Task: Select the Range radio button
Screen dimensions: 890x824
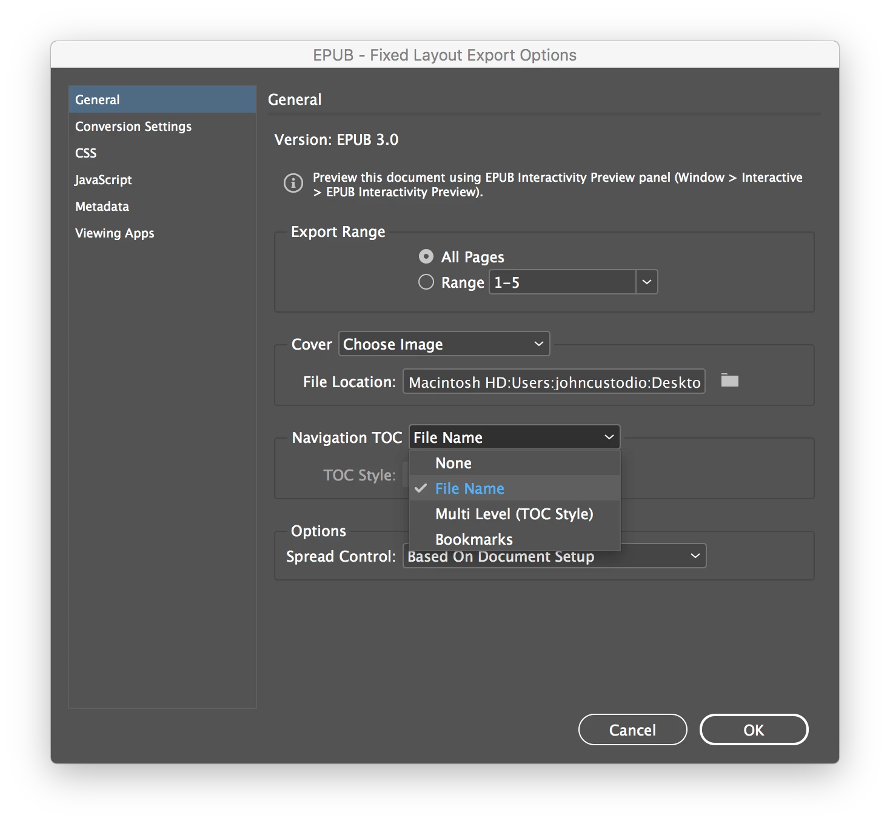Action: click(426, 282)
